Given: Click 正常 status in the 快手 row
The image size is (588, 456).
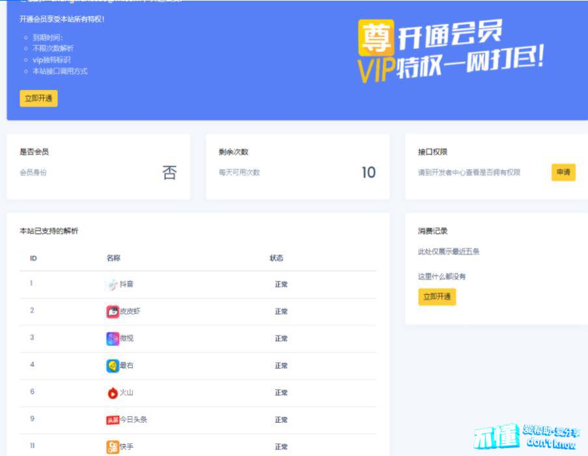Looking at the screenshot, I should 281,447.
